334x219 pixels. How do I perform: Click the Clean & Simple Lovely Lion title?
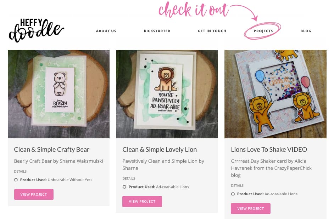click(160, 150)
